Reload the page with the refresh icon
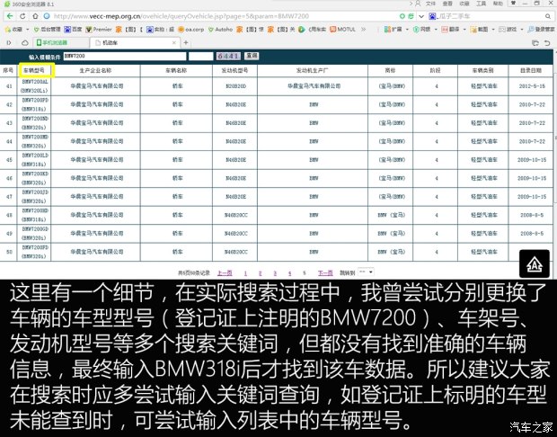 pyautogui.click(x=22, y=16)
